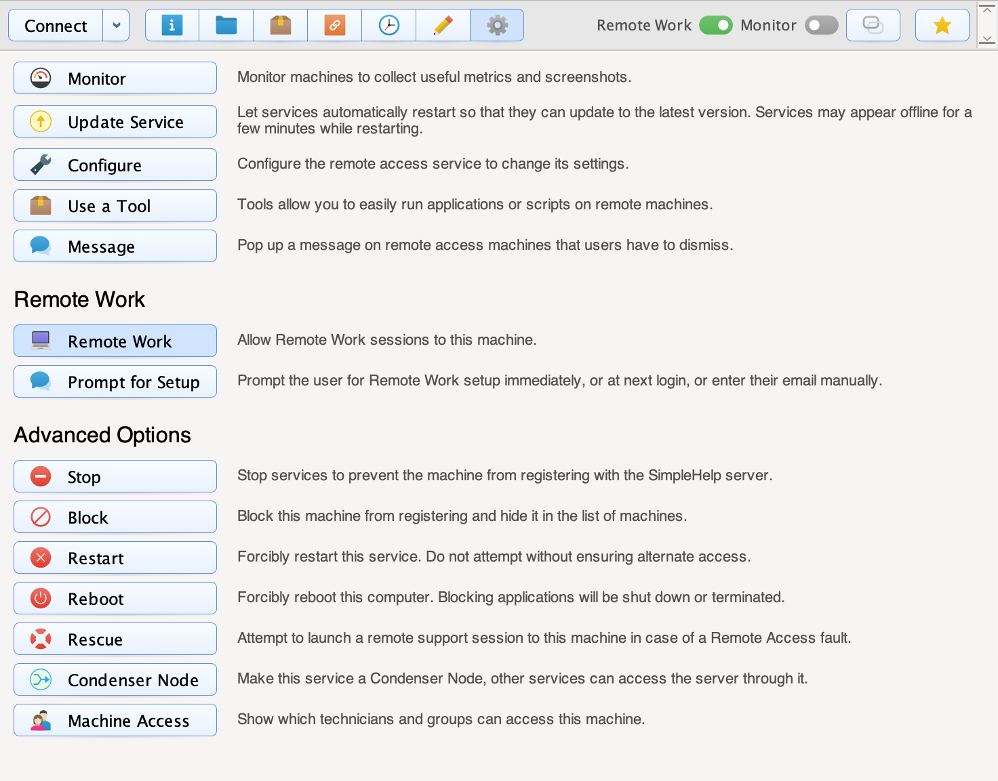Image resolution: width=998 pixels, height=781 pixels.
Task: Click the Prompt for Setup button
Action: pyautogui.click(x=115, y=381)
